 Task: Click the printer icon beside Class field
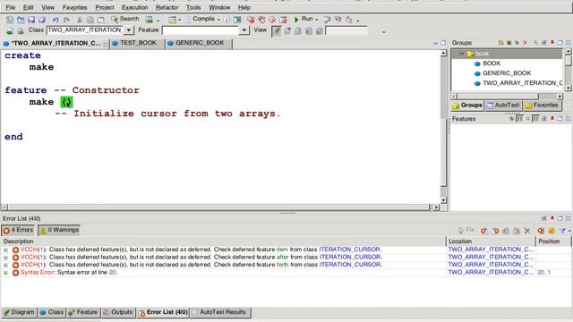point(21,31)
